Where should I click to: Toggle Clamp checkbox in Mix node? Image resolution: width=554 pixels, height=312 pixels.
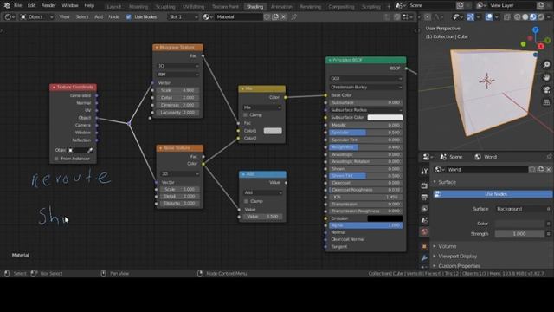pos(245,115)
